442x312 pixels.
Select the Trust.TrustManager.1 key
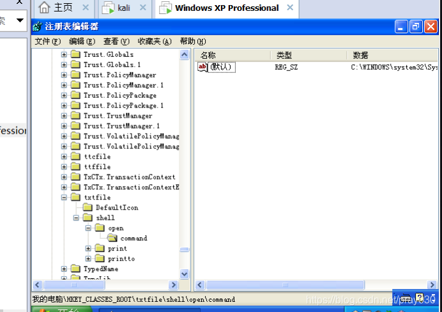121,126
